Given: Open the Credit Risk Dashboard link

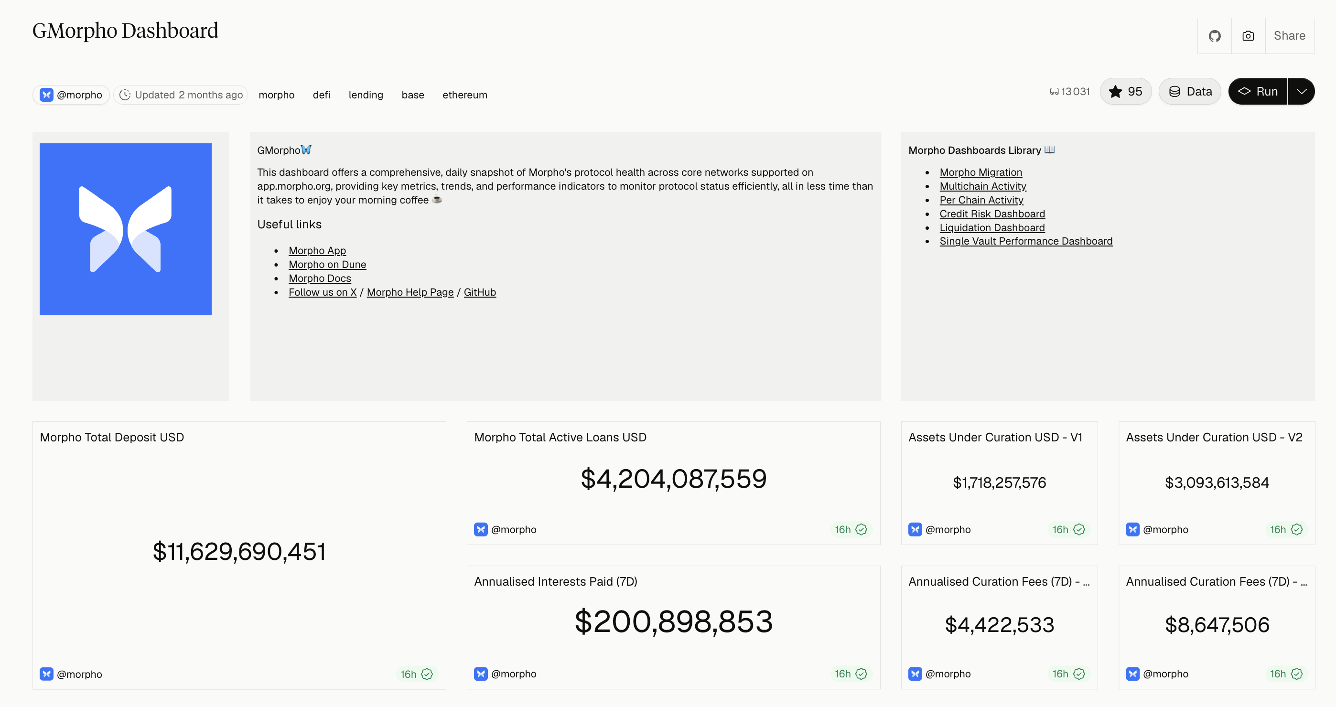Looking at the screenshot, I should [x=992, y=214].
